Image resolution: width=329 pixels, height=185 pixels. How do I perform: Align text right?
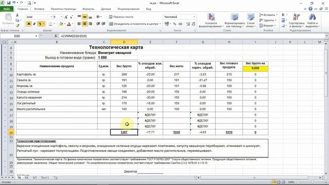tap(90, 24)
